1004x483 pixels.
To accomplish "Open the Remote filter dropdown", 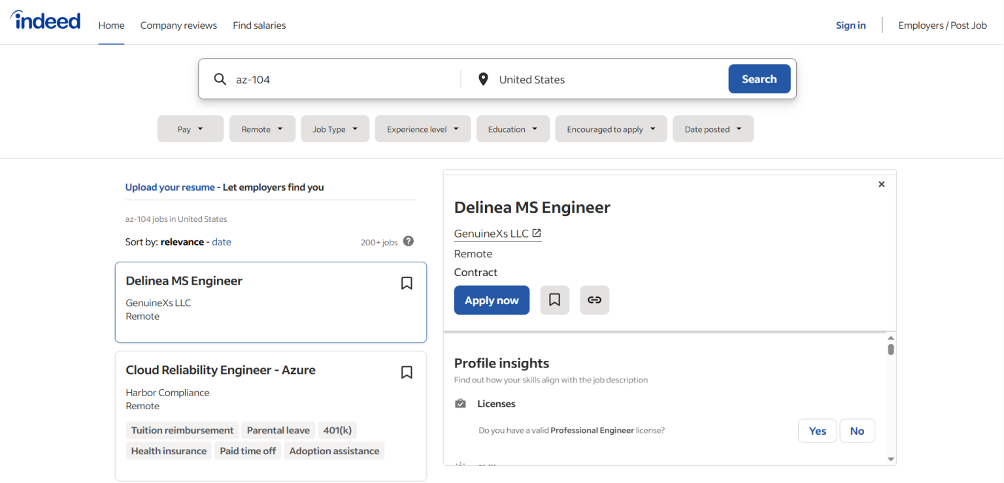I will pos(262,129).
